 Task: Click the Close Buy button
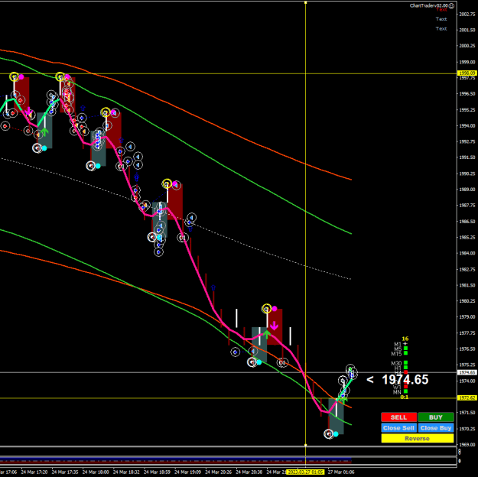[x=436, y=427]
